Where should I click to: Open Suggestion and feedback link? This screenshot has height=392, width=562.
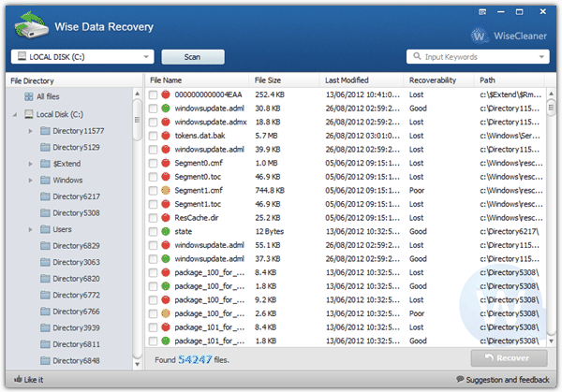(x=503, y=379)
